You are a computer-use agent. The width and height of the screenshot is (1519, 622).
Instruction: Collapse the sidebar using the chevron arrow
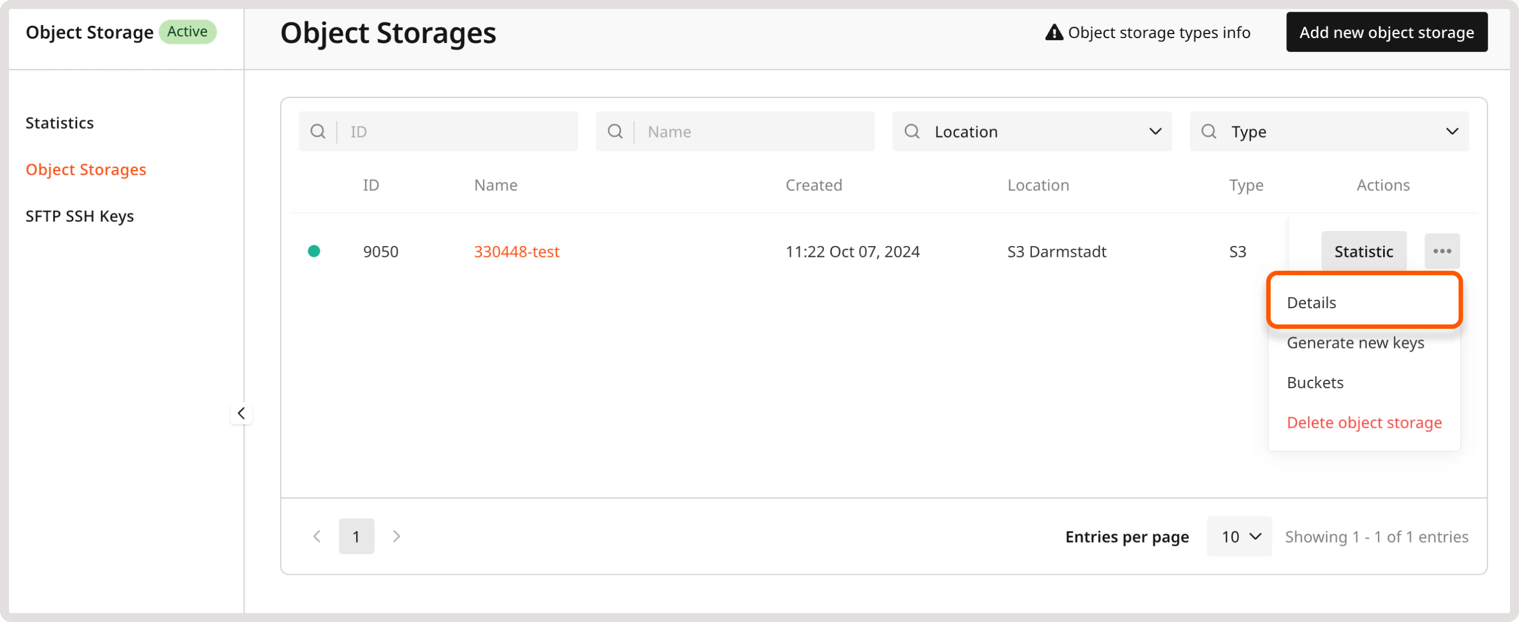[242, 413]
